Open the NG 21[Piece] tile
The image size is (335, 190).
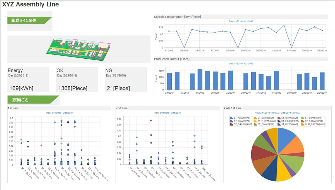click(126, 79)
